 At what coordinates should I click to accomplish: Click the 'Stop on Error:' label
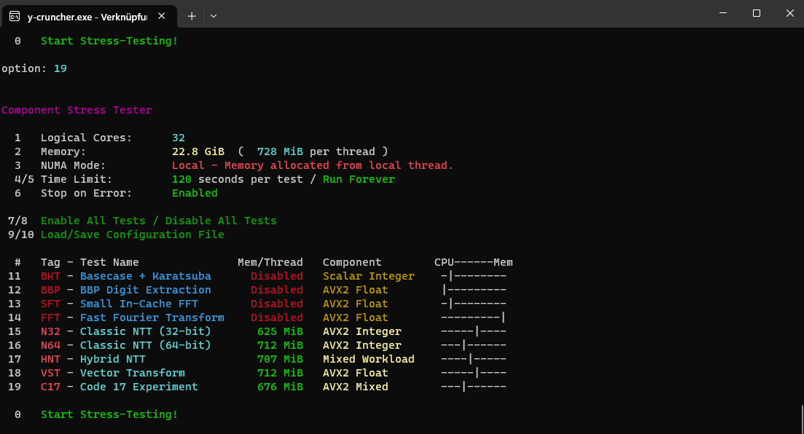87,193
